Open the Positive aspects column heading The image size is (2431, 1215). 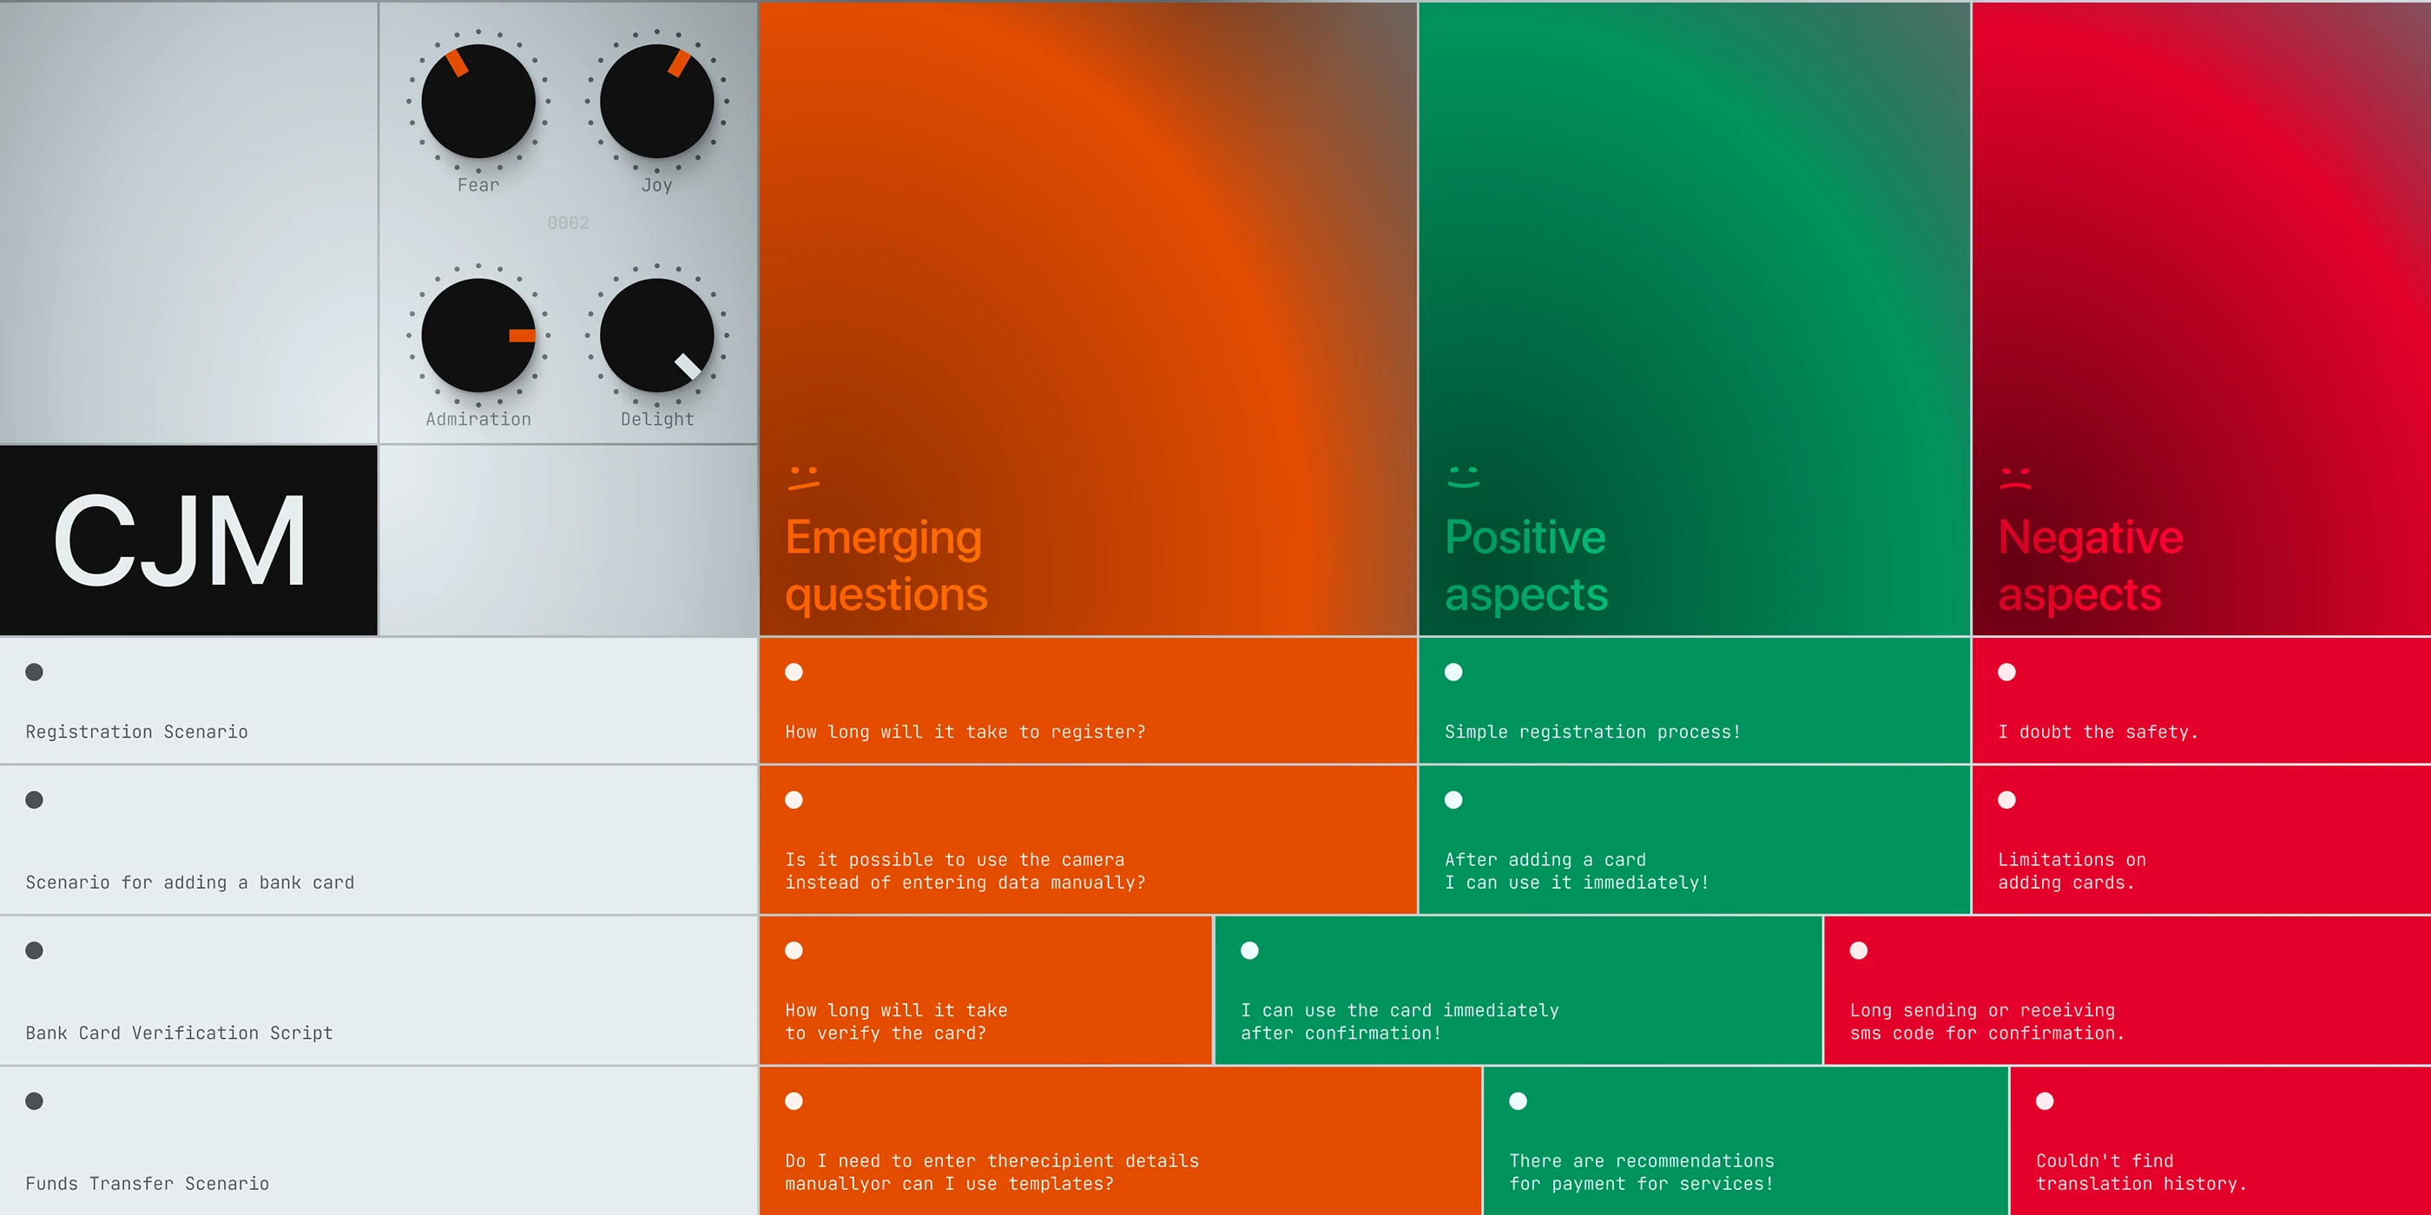[1525, 565]
